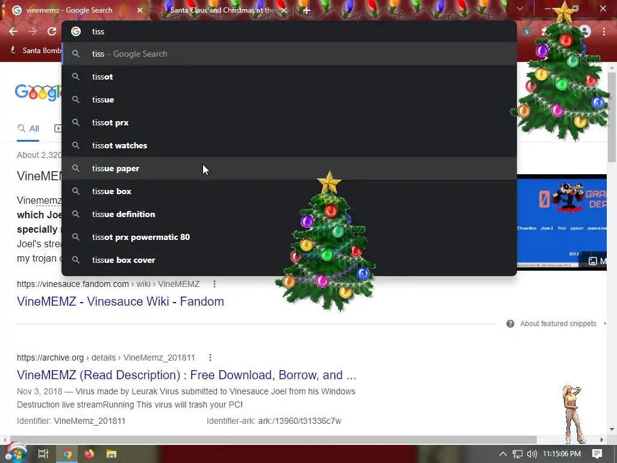617x463 pixels.
Task: Click the forward navigation arrow
Action: pyautogui.click(x=33, y=31)
